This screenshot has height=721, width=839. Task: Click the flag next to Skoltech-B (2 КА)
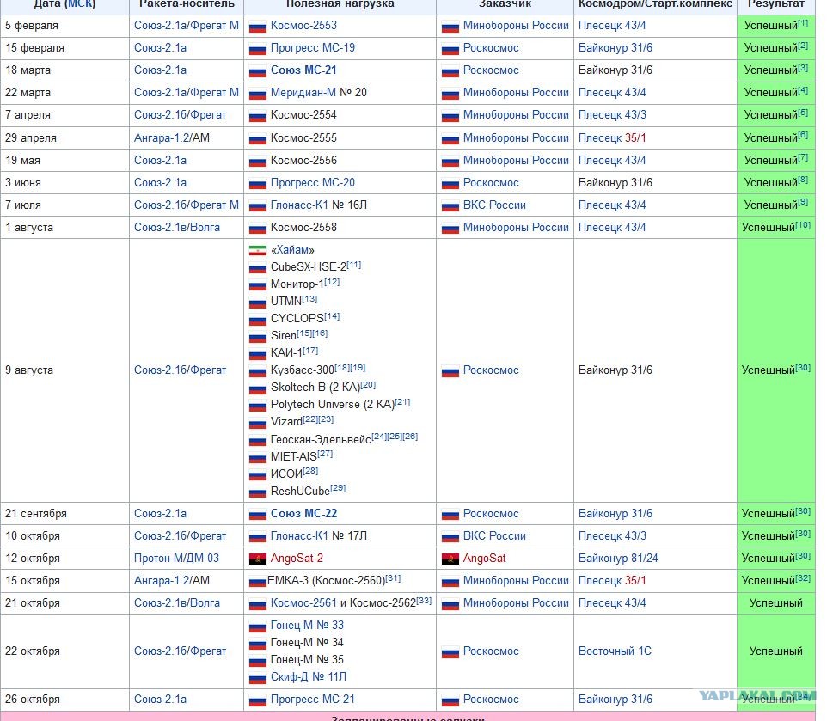(257, 388)
